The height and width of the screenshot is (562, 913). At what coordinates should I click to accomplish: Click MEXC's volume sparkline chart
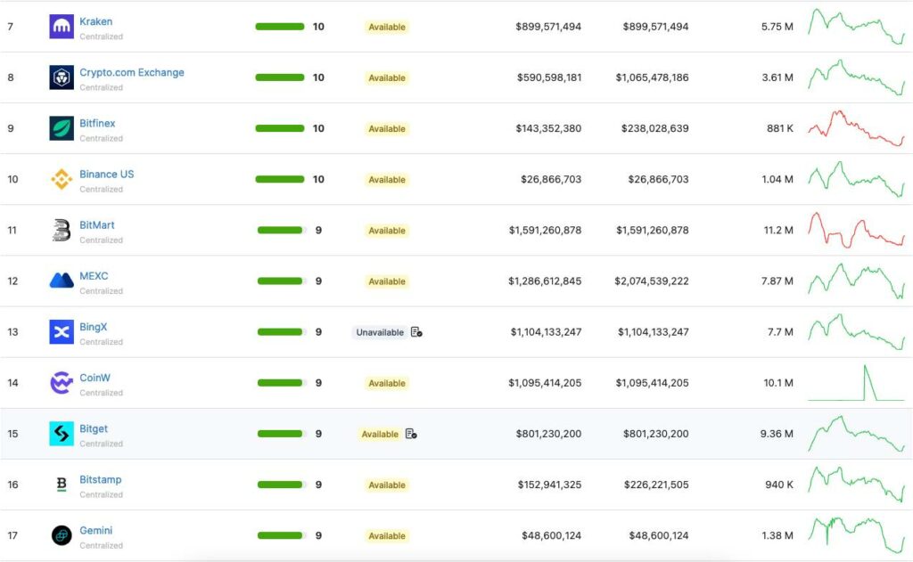tap(857, 281)
